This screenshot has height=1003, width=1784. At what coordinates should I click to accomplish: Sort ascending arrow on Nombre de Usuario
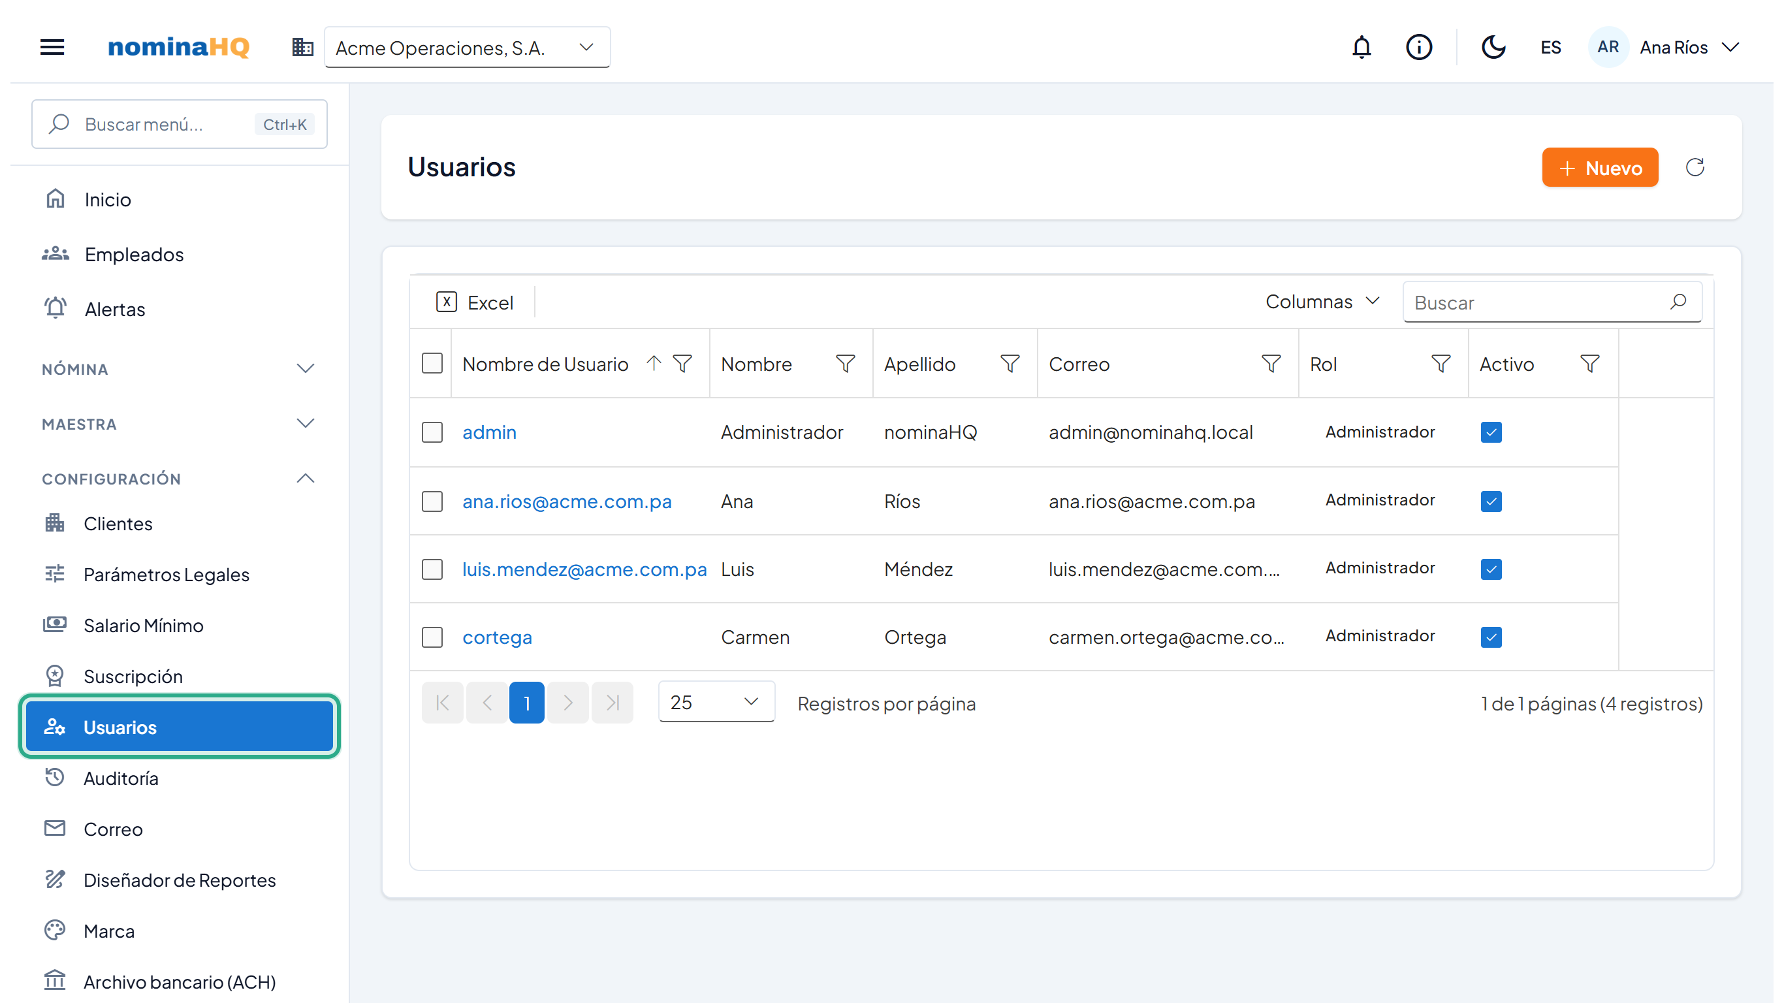[654, 363]
